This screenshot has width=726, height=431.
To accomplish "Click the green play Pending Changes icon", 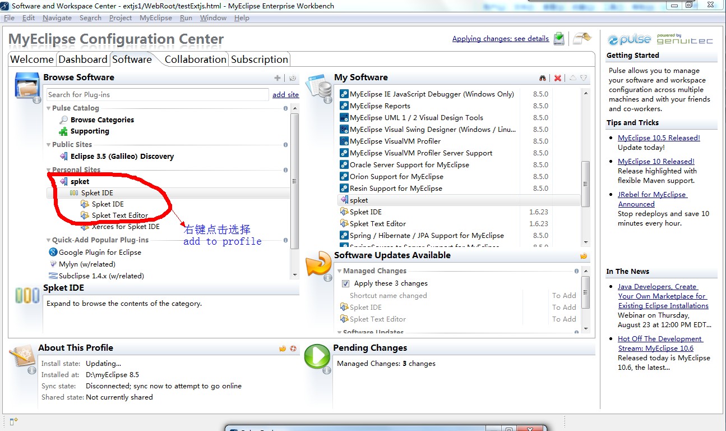I will (317, 357).
